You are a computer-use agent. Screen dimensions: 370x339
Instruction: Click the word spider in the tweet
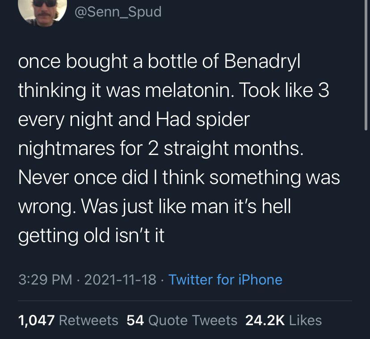coord(223,120)
